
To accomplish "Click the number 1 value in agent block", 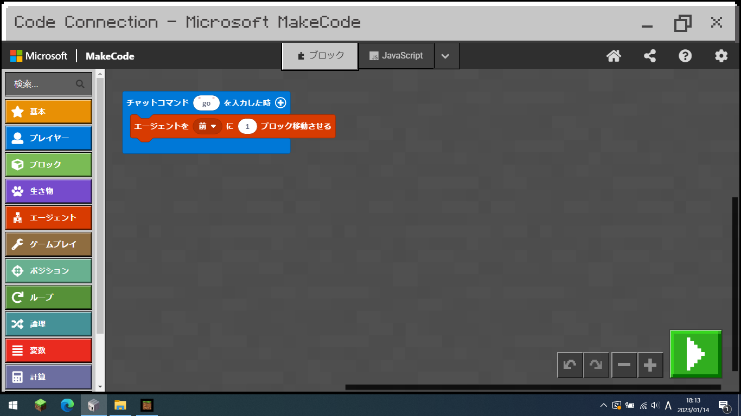I will pyautogui.click(x=247, y=126).
